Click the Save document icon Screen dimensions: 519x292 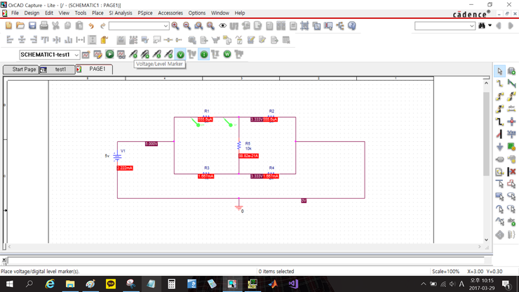tap(32, 26)
